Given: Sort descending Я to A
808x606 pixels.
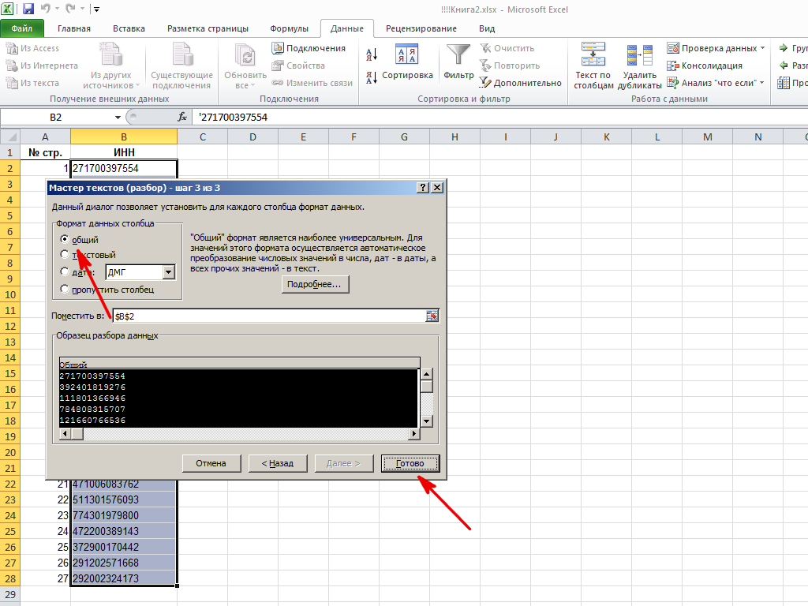Looking at the screenshot, I should click(372, 78).
